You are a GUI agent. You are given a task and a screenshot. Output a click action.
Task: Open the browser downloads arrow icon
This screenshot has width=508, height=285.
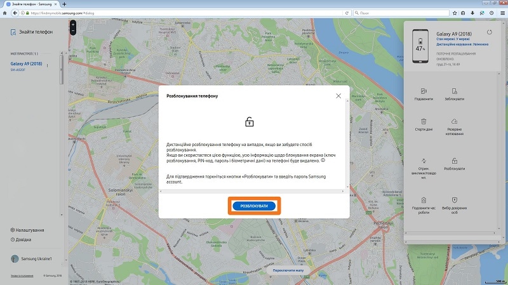[x=472, y=13]
